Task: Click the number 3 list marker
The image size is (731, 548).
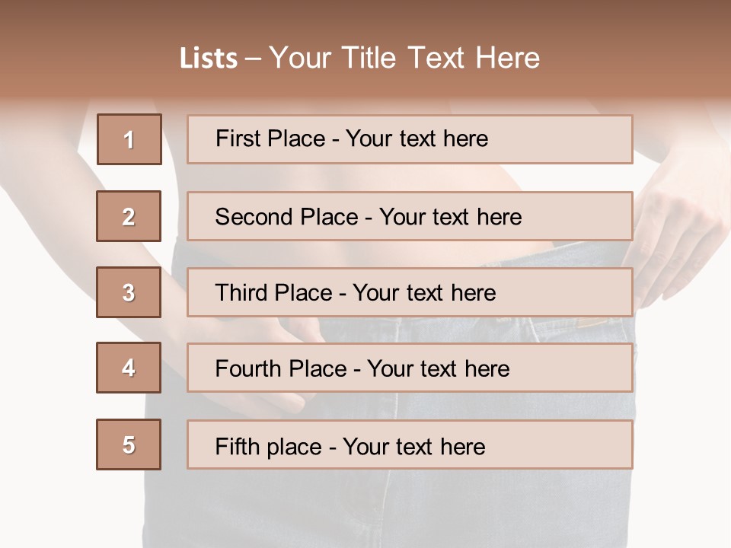Action: (x=129, y=292)
